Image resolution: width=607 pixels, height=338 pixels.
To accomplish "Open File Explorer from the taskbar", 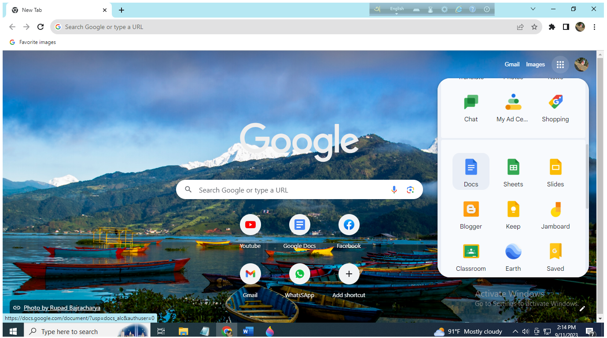I will click(x=184, y=331).
